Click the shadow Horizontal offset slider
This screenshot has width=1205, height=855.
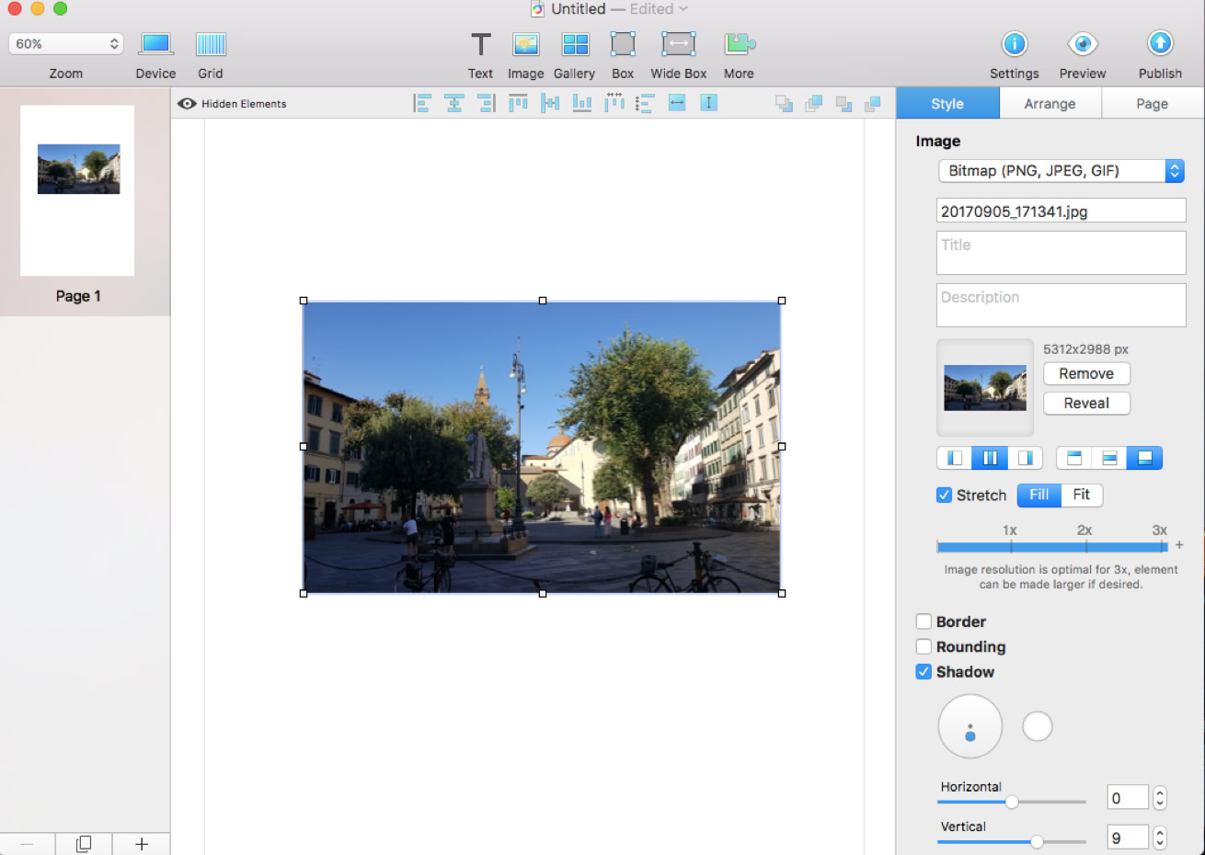[1012, 802]
